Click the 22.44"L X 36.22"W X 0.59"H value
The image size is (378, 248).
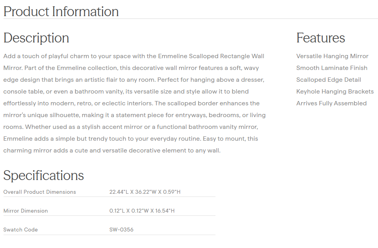pyautogui.click(x=145, y=192)
